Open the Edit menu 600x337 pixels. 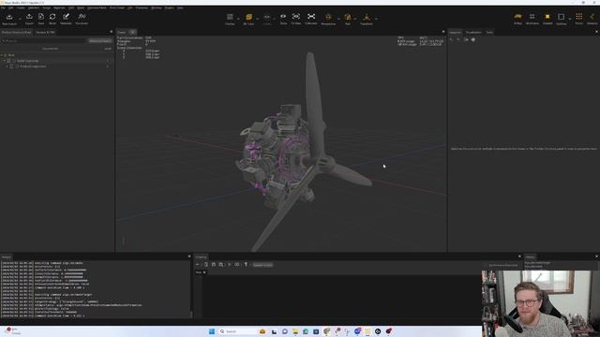pos(10,7)
